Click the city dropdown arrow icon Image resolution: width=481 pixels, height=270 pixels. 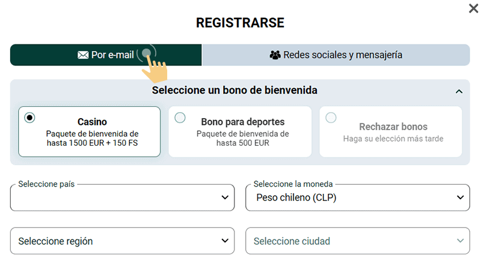click(460, 241)
